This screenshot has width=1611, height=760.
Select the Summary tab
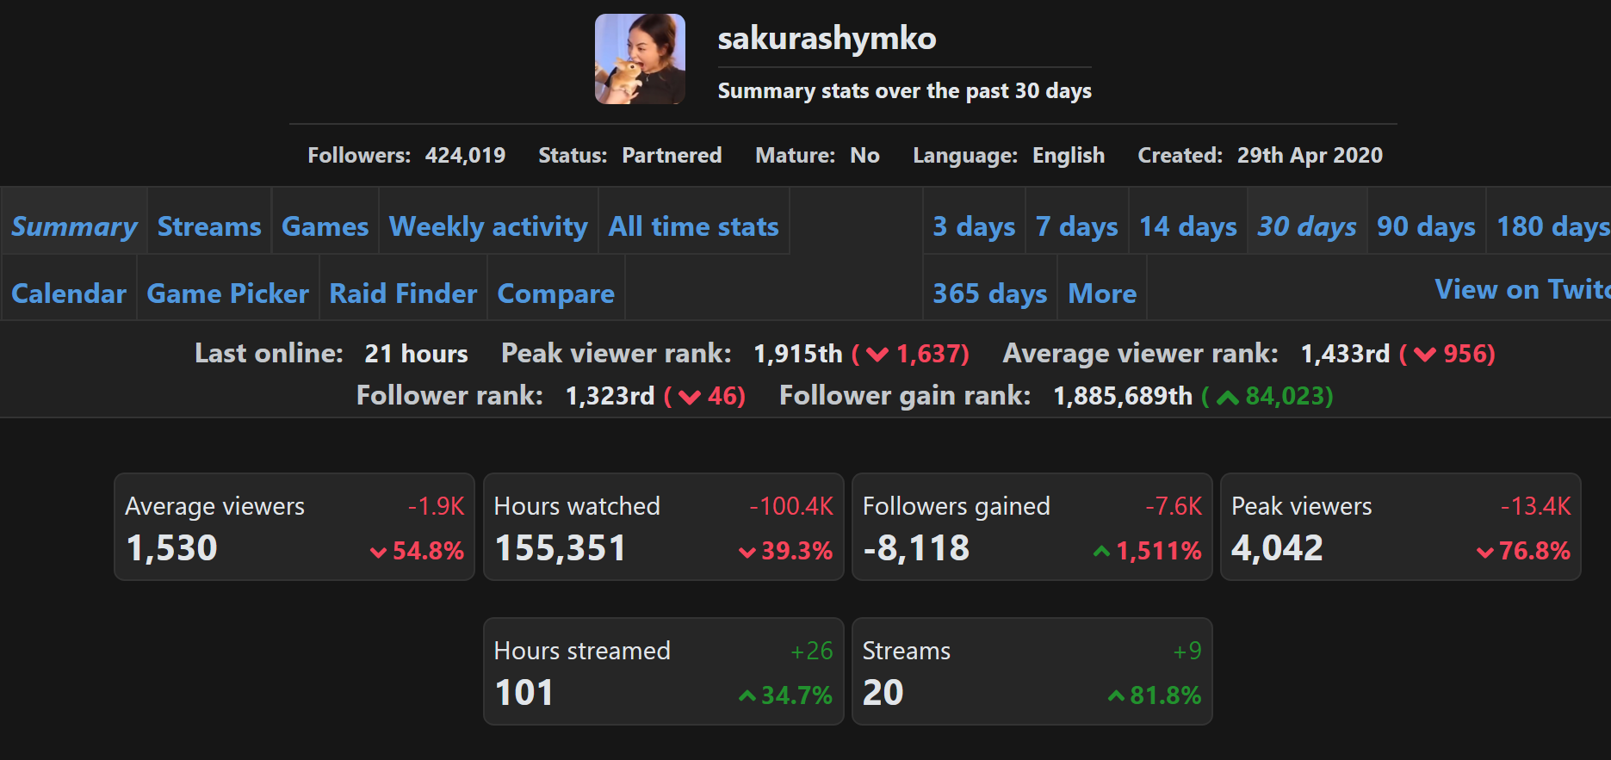pos(74,226)
